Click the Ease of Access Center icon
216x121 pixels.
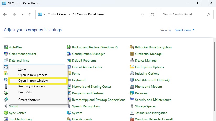coord(69,67)
